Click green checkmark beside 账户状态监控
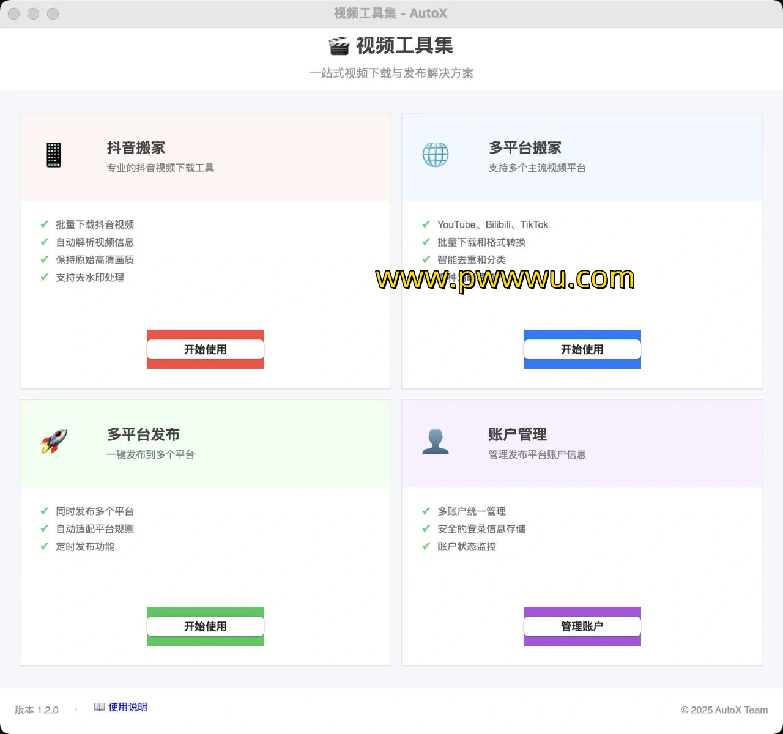The width and height of the screenshot is (783, 734). click(x=426, y=547)
